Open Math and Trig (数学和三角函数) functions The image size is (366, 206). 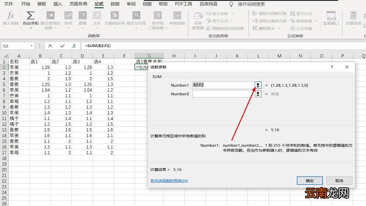[x=158, y=20]
